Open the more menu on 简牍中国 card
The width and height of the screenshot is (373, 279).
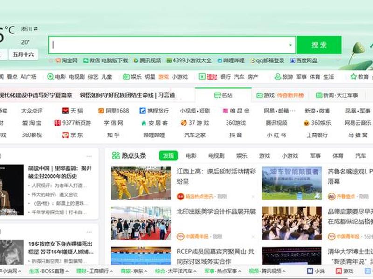point(89,156)
